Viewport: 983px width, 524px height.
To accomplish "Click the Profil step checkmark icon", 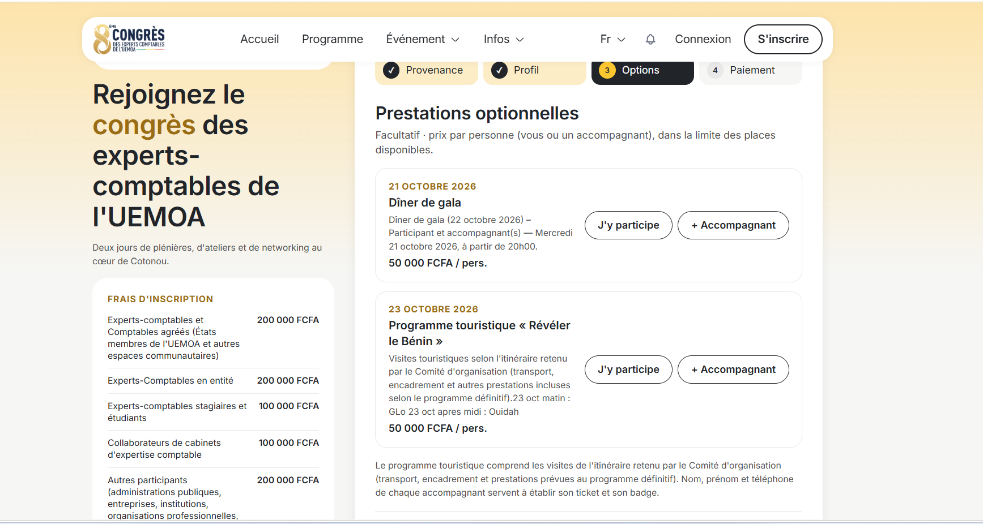I will [499, 70].
